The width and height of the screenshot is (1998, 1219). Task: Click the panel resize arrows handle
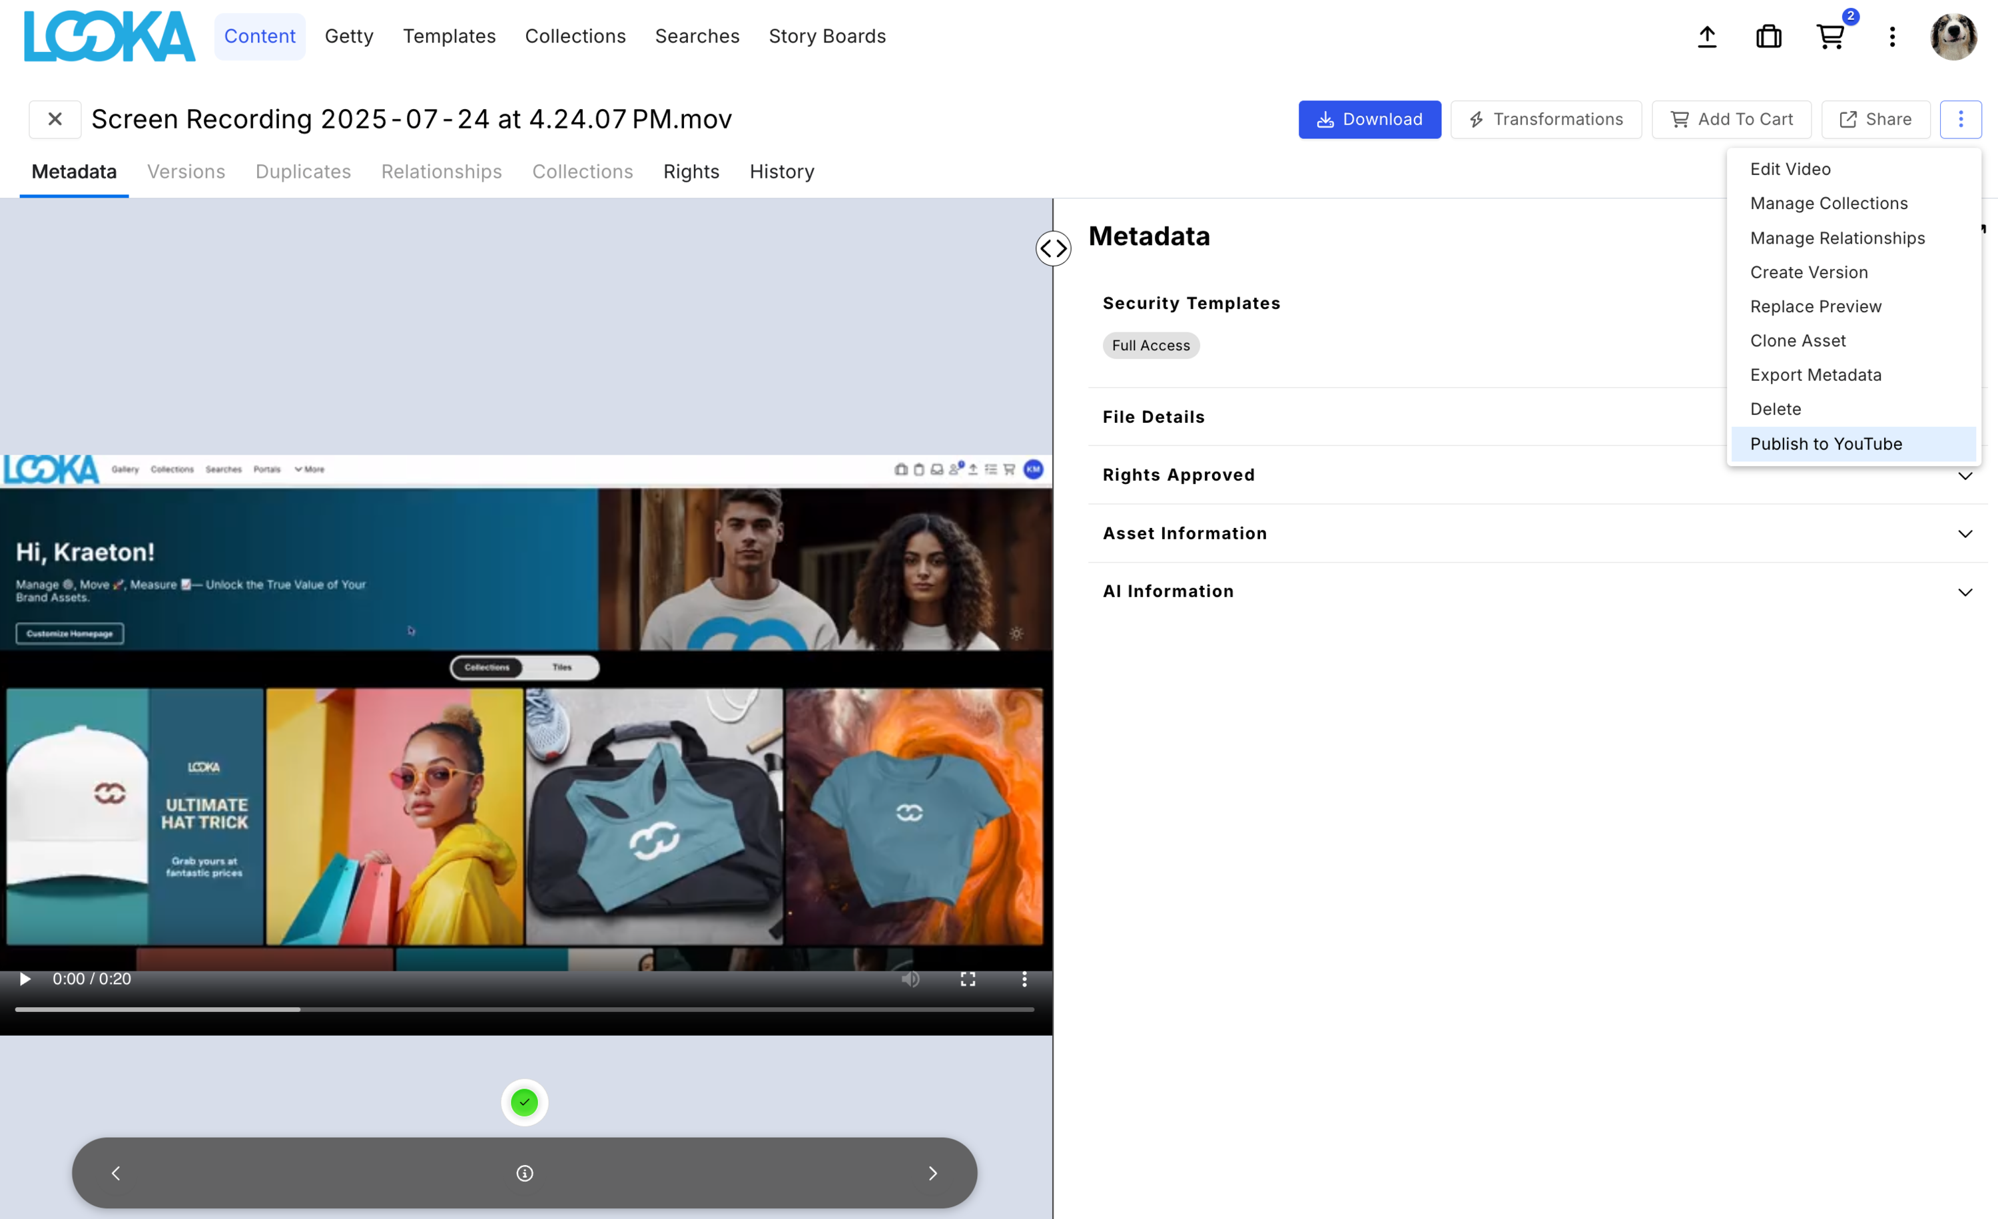(1052, 248)
